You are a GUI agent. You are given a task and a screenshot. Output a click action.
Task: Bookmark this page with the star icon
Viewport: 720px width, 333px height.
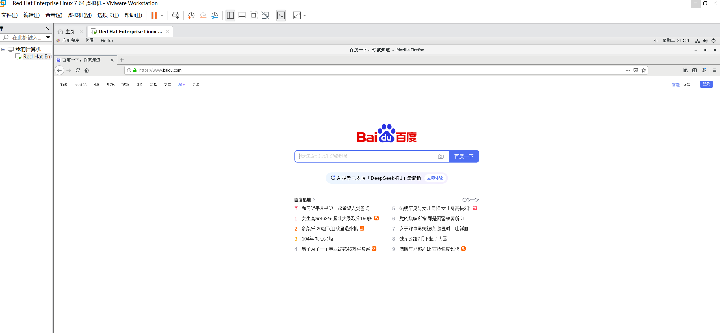click(x=643, y=70)
